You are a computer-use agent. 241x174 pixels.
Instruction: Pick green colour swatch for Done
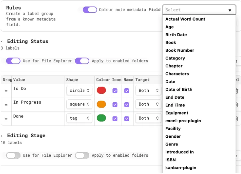101,118
